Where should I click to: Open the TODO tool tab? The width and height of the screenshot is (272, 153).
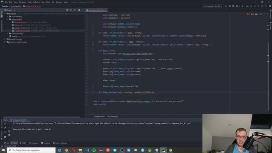(23, 143)
